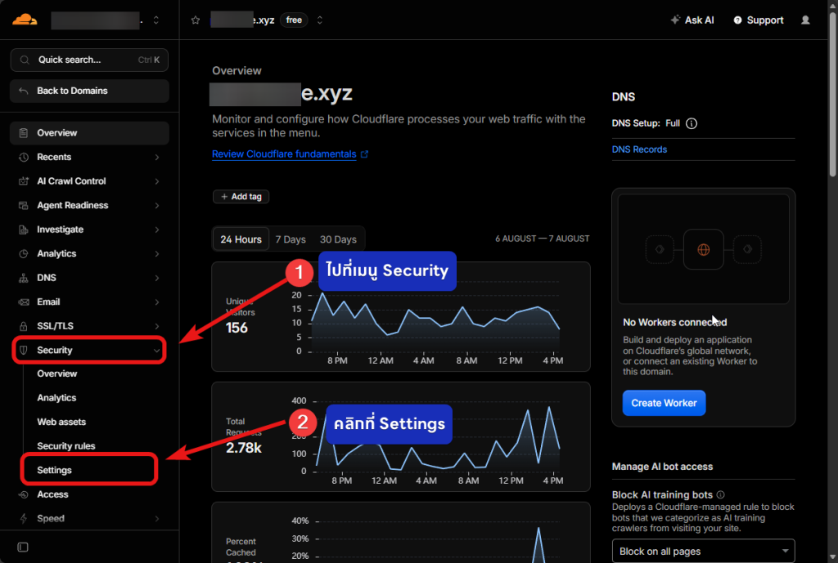Click the DNS Setup info icon
This screenshot has height=563, width=838.
[x=691, y=123]
